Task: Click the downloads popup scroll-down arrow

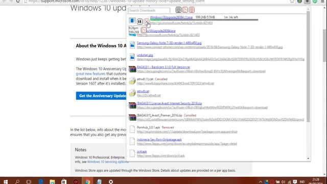Action: click(308, 158)
